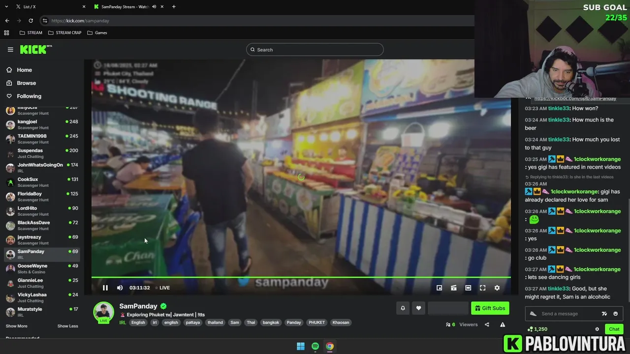The width and height of the screenshot is (630, 354).
Task: Click the Gift Subs button
Action: pos(490,308)
